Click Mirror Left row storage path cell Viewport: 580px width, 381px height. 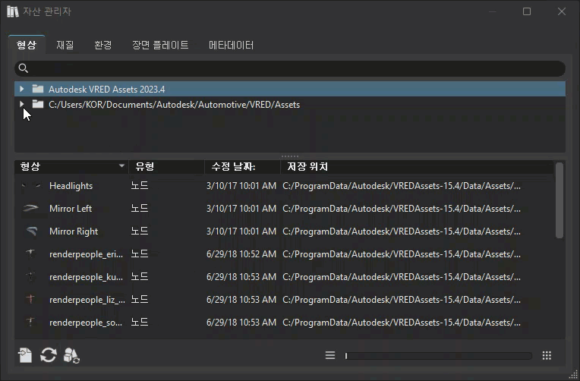(402, 209)
